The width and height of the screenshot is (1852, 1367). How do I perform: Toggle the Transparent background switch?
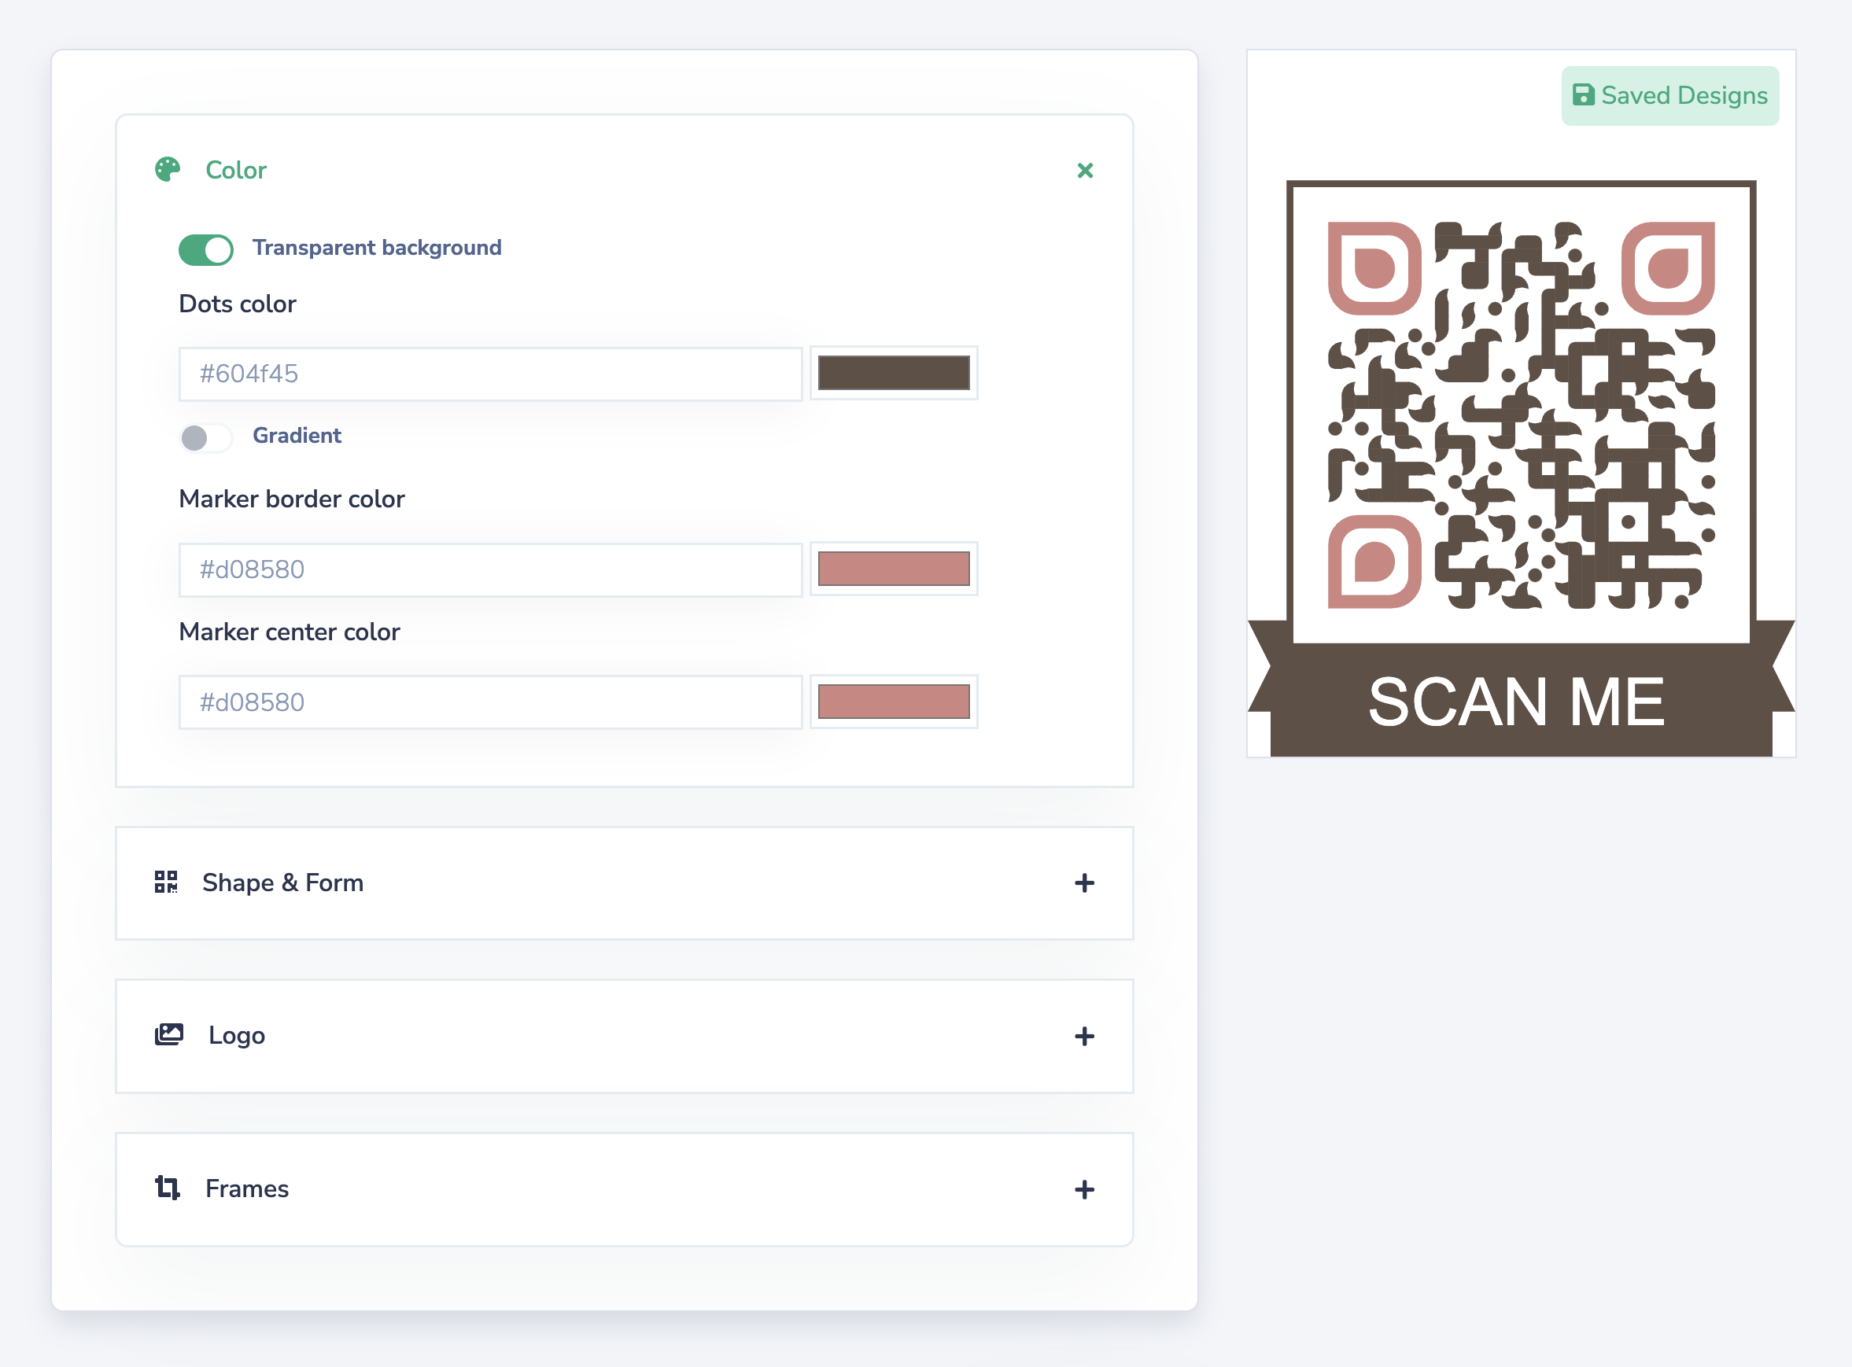coord(206,249)
